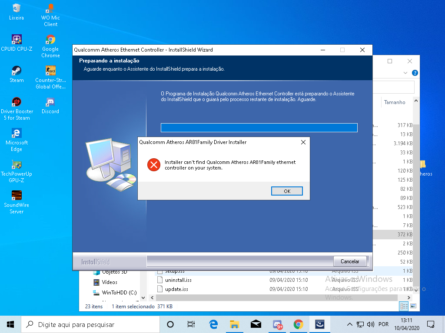Open Chrome from the taskbar
The image size is (445, 333).
[298, 324]
